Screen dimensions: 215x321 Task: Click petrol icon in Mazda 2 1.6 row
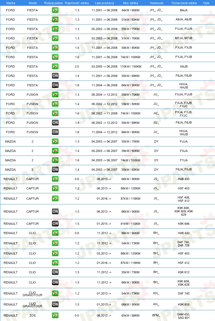[55, 160]
